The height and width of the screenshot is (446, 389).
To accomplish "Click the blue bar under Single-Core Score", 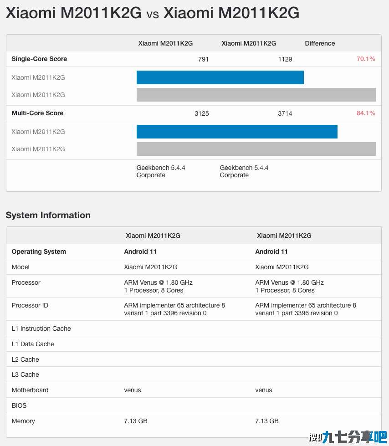I will point(220,77).
